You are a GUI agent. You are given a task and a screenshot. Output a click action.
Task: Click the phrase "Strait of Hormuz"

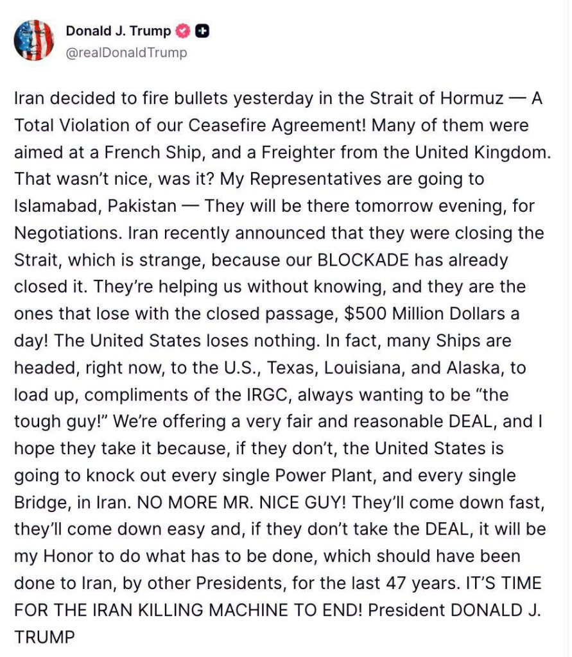436,98
